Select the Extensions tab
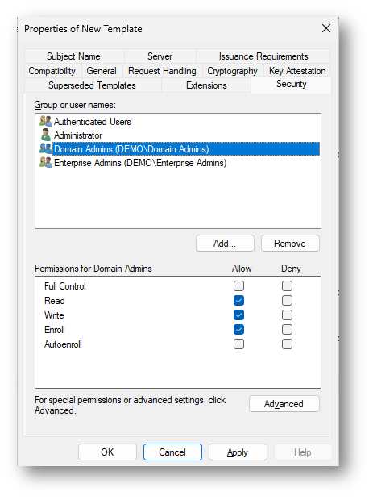Image resolution: width=373 pixels, height=500 pixels. pyautogui.click(x=206, y=85)
